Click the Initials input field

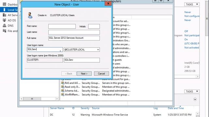(94, 26)
